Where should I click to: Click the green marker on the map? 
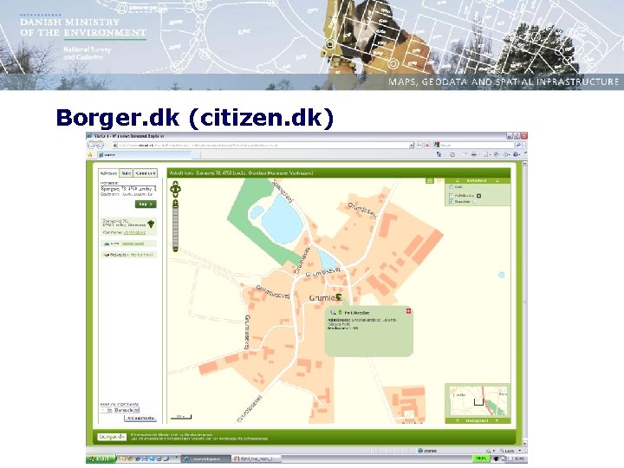pos(339,297)
